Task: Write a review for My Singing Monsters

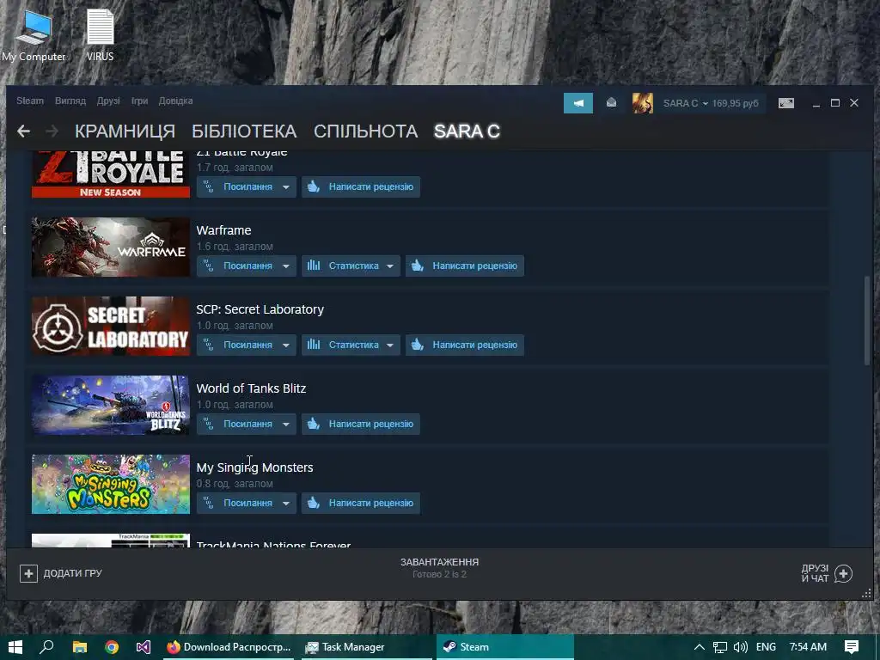Action: [x=361, y=504]
